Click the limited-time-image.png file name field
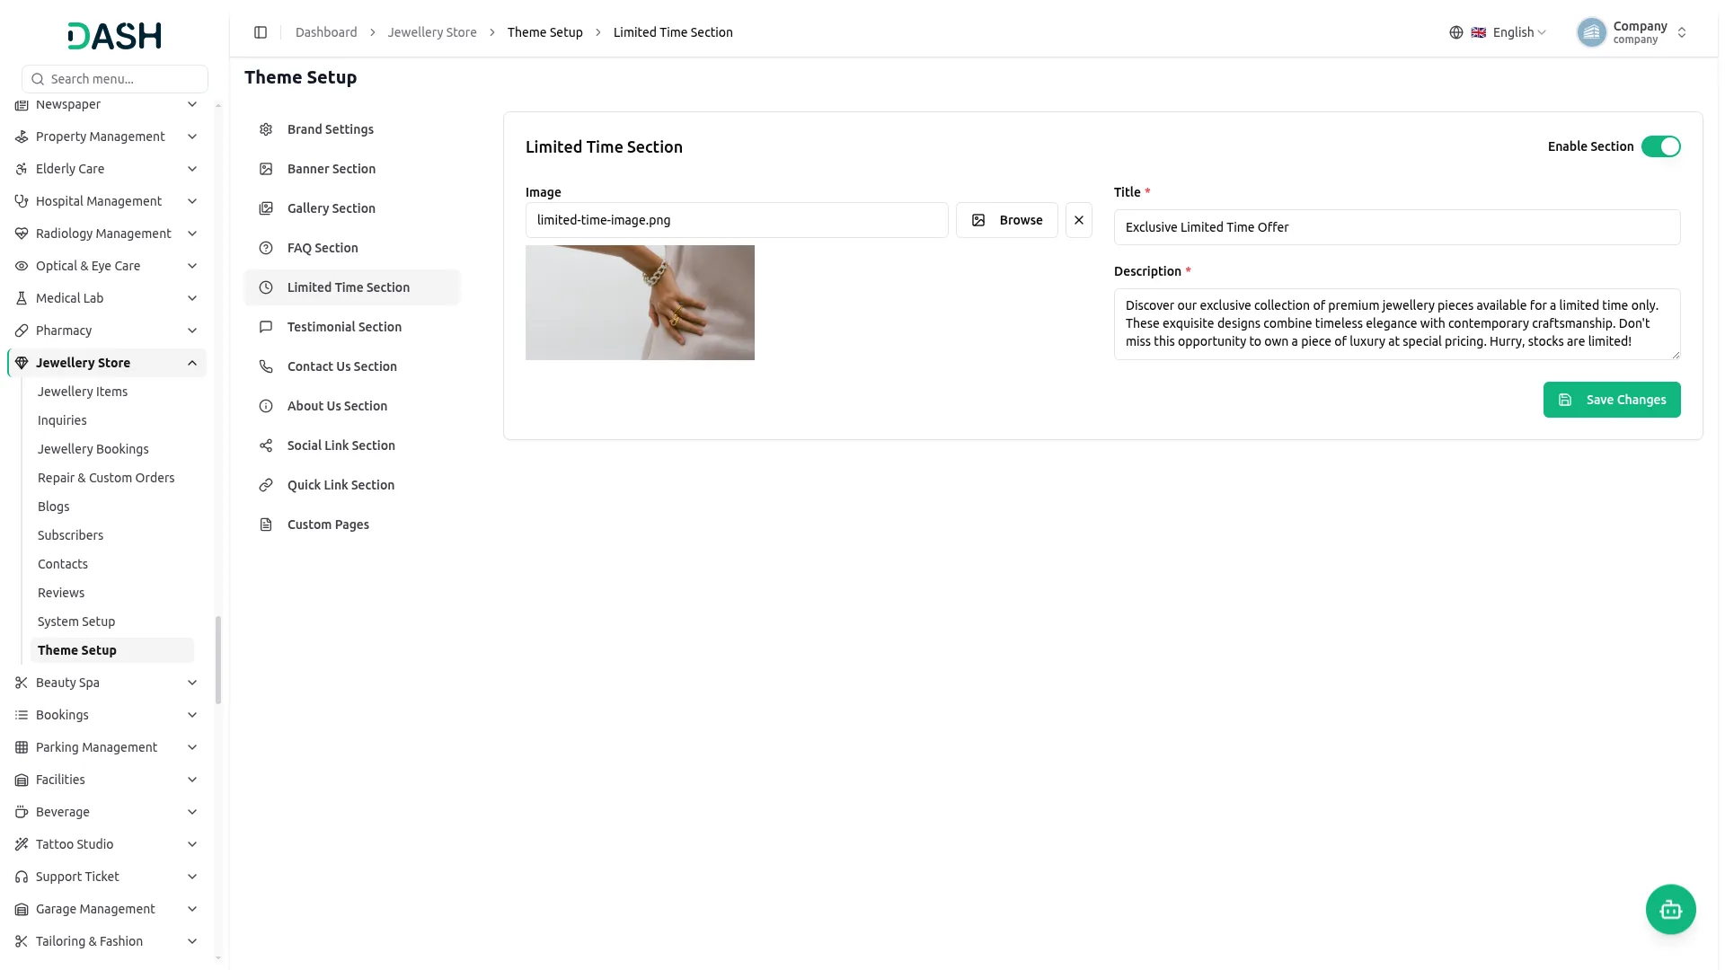1725x970 pixels. [x=737, y=220]
